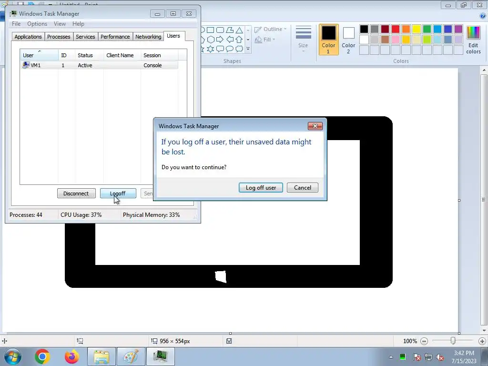The image size is (488, 366).
Task: Show hidden tray icons arrow
Action: (x=391, y=357)
